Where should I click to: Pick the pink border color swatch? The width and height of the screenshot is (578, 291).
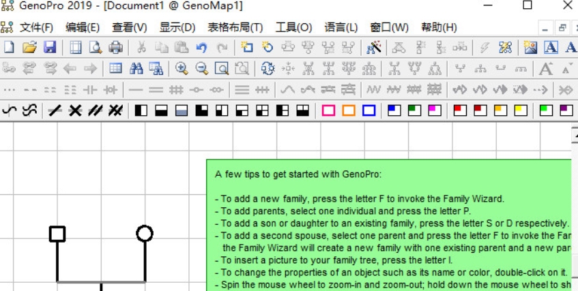coord(328,110)
